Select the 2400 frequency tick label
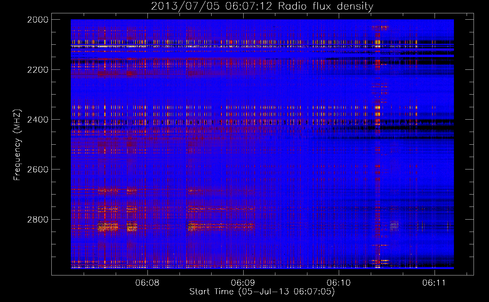489x302 pixels. point(38,120)
